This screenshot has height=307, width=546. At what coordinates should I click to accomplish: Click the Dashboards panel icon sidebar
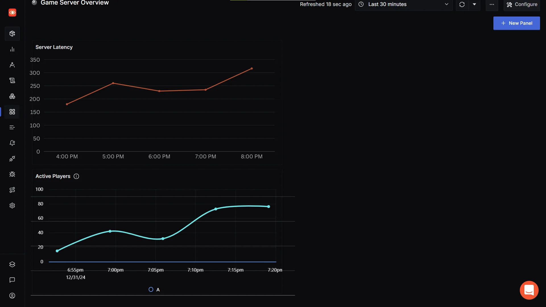click(x=12, y=112)
